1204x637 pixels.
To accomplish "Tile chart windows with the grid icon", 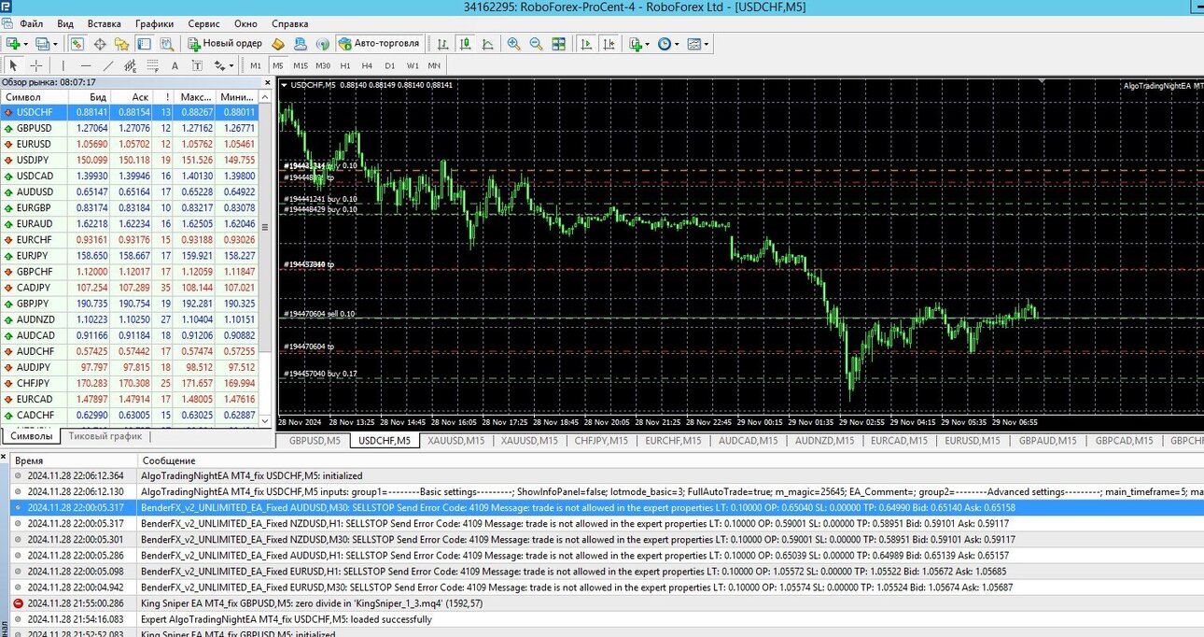I will 558,44.
